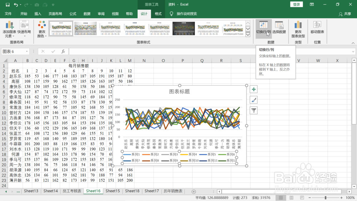357x201 pixels.
Task: Open the 选择数据 dialog
Action: (279, 27)
